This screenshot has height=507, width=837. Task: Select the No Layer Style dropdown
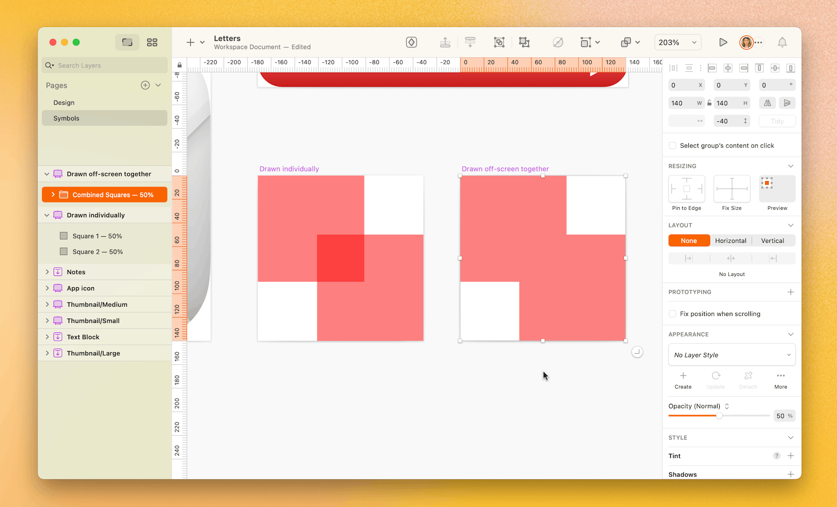(731, 355)
